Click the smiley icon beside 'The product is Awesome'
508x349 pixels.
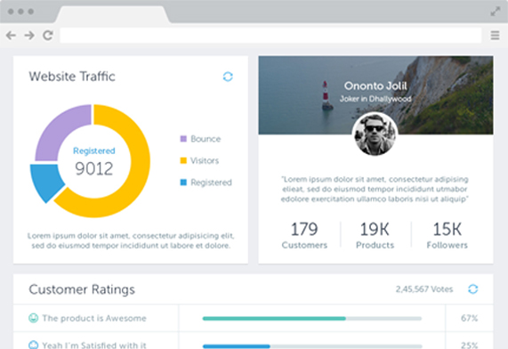pos(34,318)
